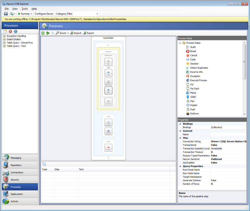Screen dimensions: 250x211
Task: Switch to the Activity navigation section
Action: pyautogui.click(x=20, y=201)
